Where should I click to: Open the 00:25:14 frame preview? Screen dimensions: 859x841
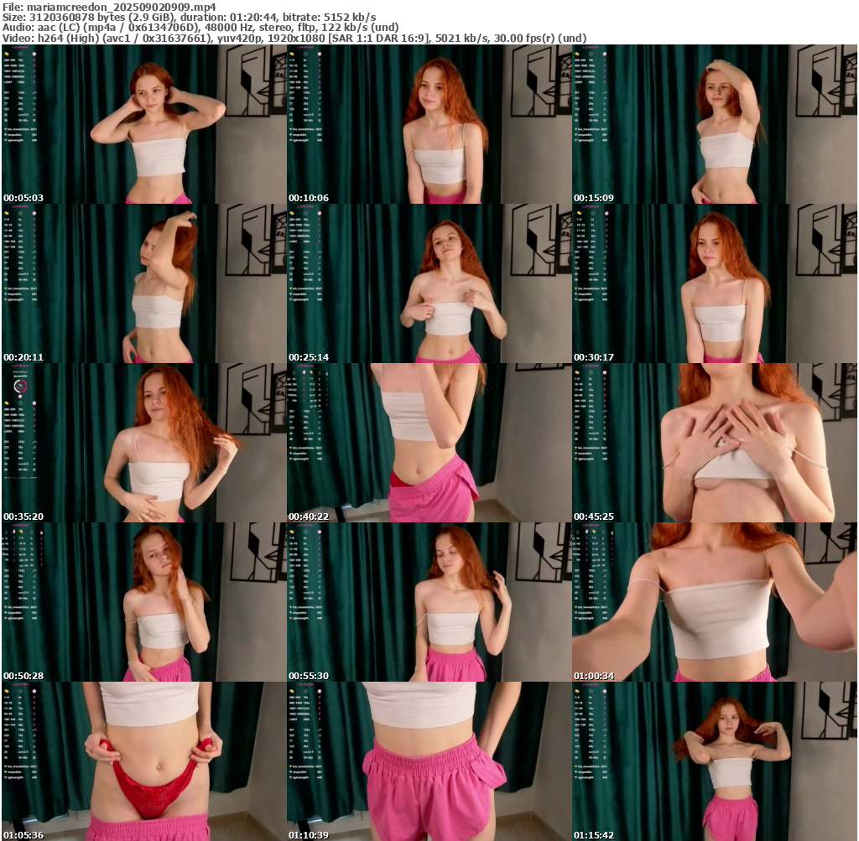click(x=429, y=283)
